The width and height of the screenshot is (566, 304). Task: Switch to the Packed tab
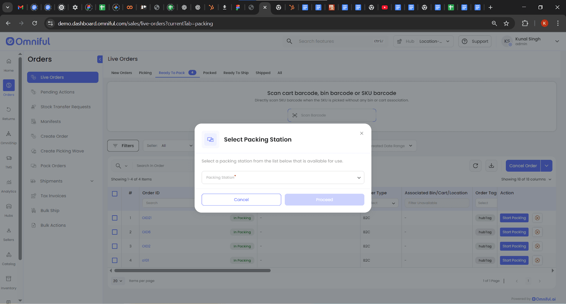tap(209, 73)
